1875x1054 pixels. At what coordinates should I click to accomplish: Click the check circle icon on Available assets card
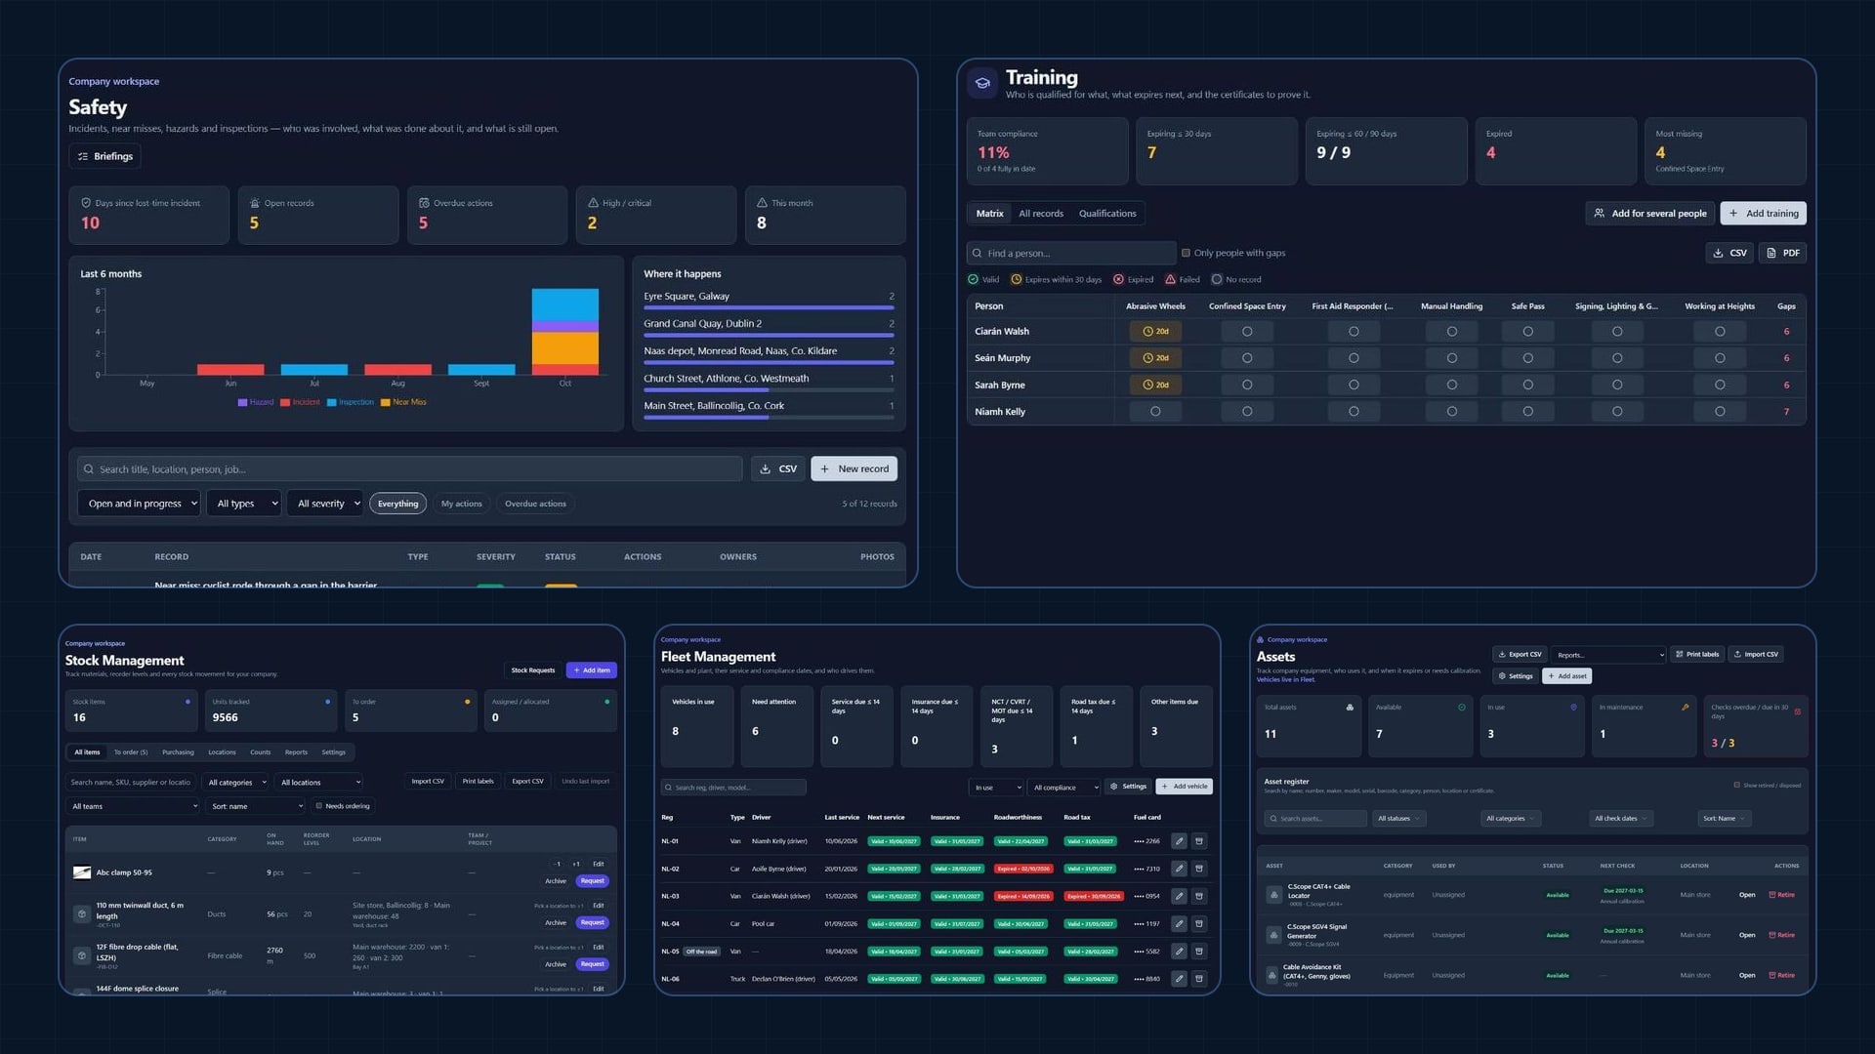click(x=1462, y=708)
